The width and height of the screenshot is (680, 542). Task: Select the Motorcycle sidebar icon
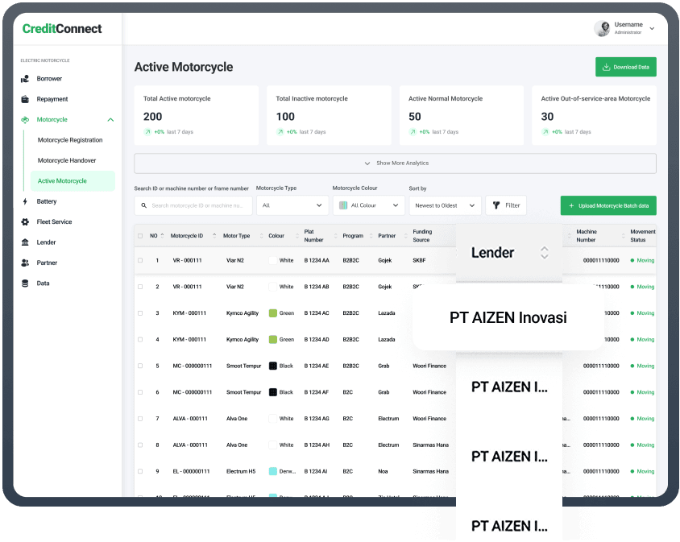tap(26, 118)
